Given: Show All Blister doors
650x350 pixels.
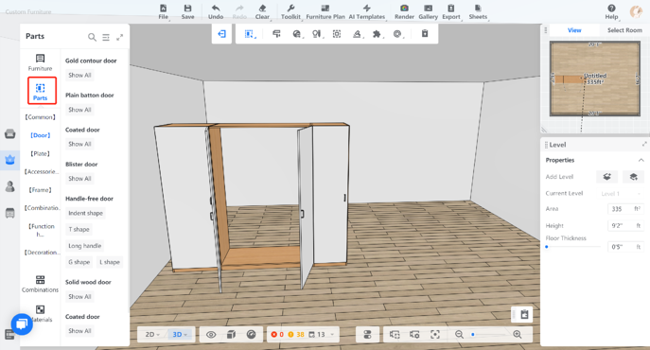Looking at the screenshot, I should tap(79, 179).
